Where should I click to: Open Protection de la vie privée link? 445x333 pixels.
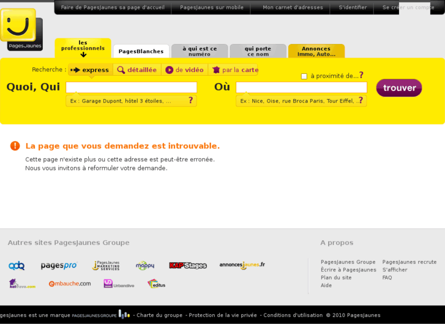tap(223, 315)
